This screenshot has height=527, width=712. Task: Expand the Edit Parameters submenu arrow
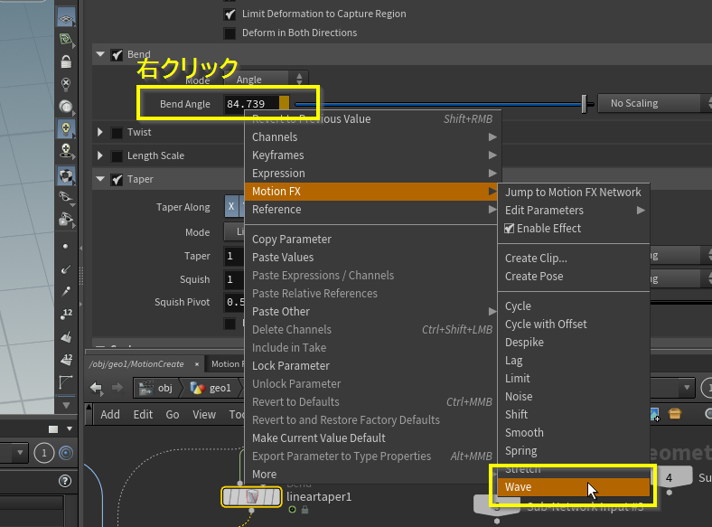641,211
